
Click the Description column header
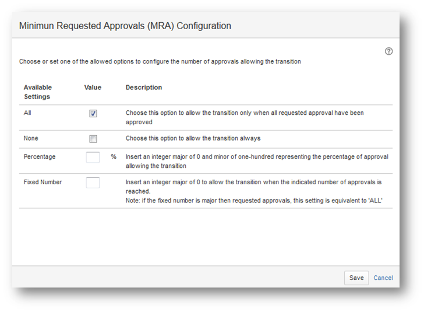tap(144, 87)
